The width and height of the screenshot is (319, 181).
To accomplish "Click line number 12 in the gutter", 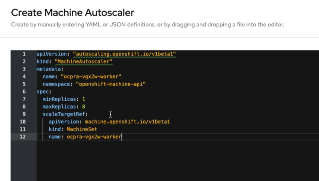I will [x=23, y=137].
